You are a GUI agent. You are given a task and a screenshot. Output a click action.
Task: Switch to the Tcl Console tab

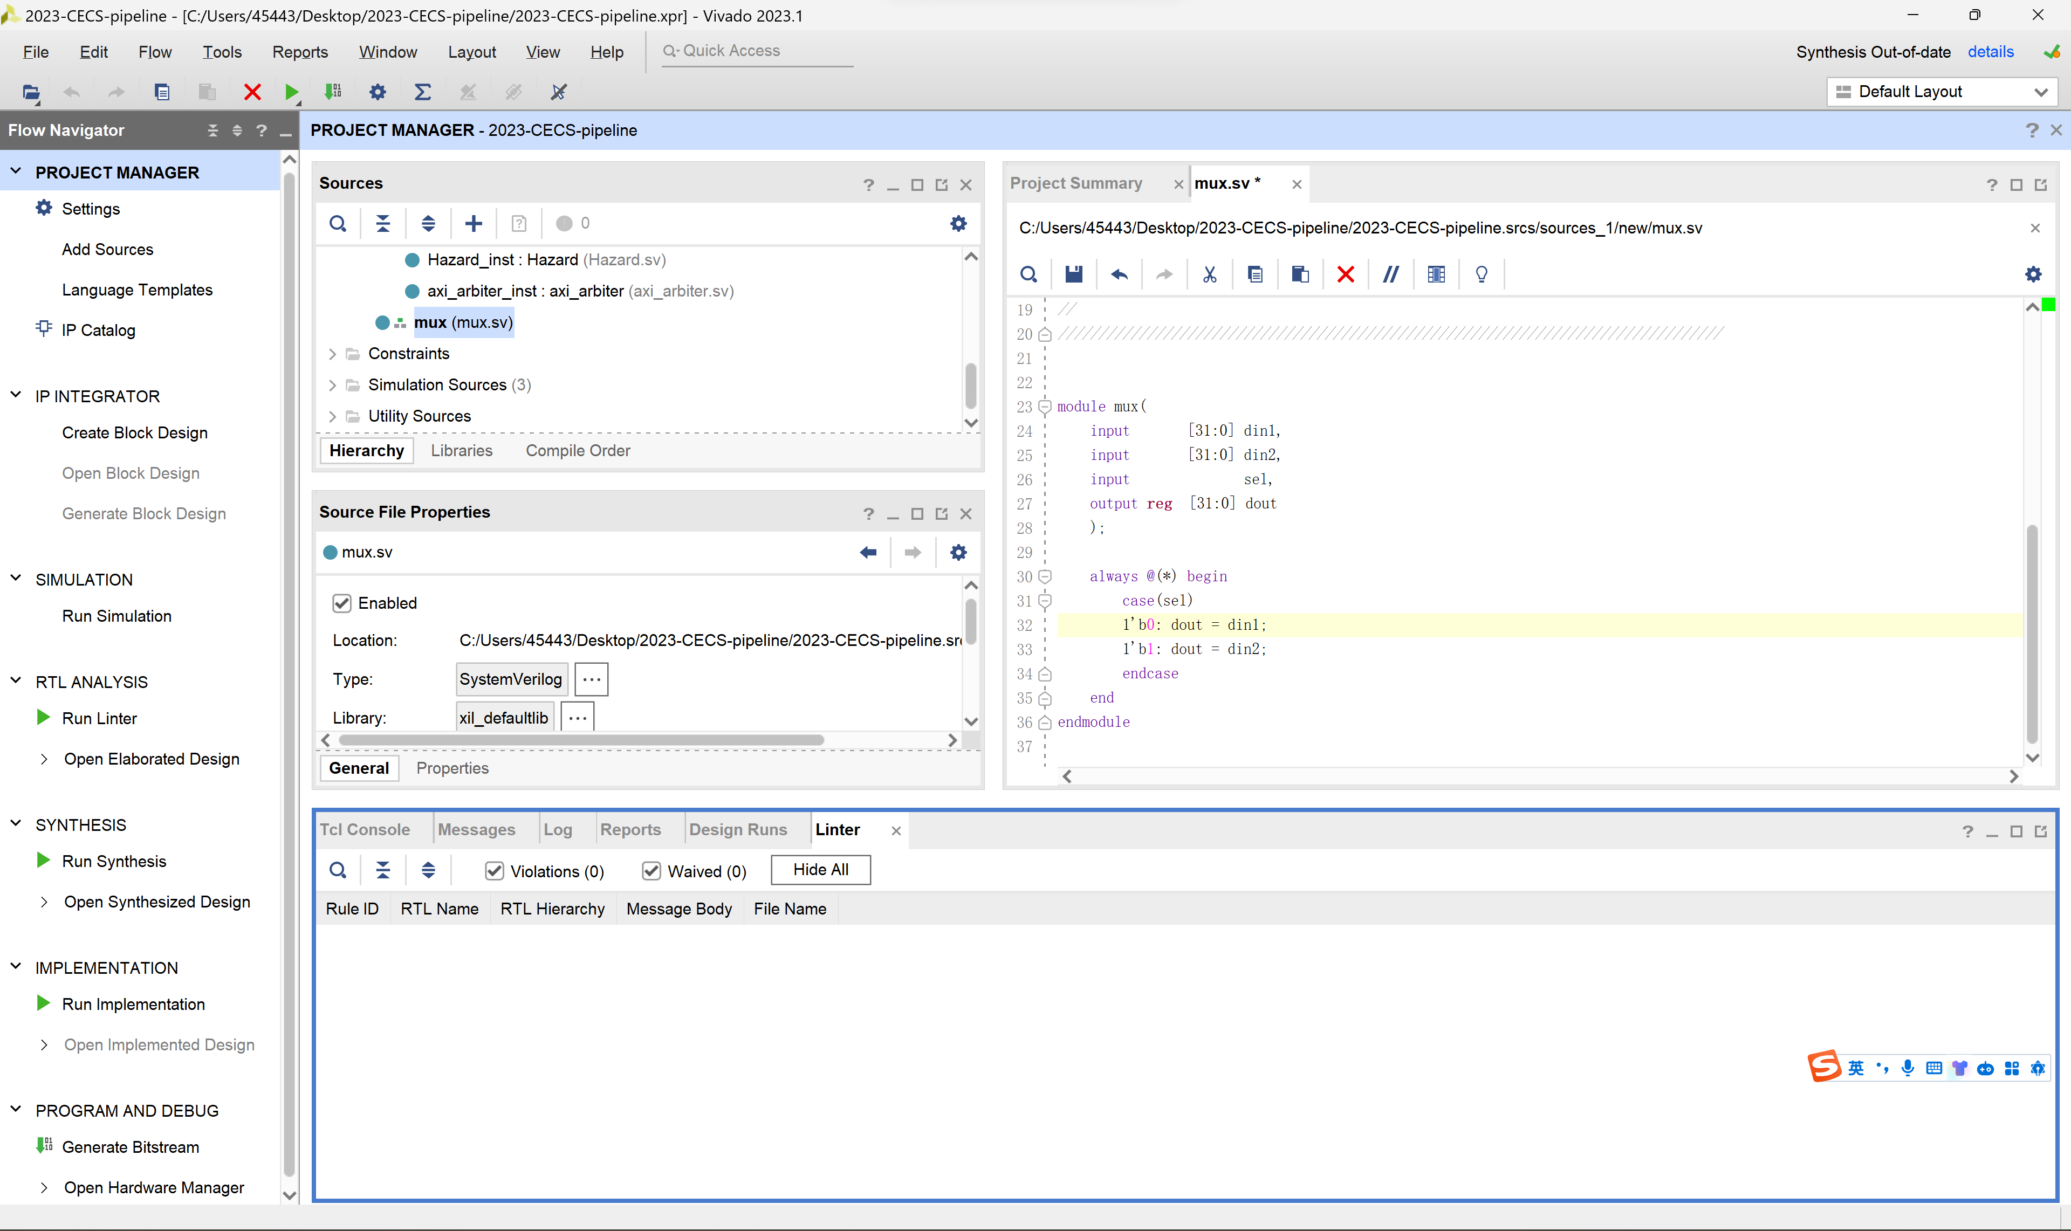[x=364, y=829]
